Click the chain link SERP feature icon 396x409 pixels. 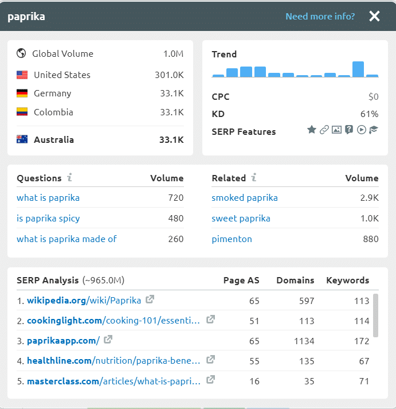pyautogui.click(x=324, y=130)
